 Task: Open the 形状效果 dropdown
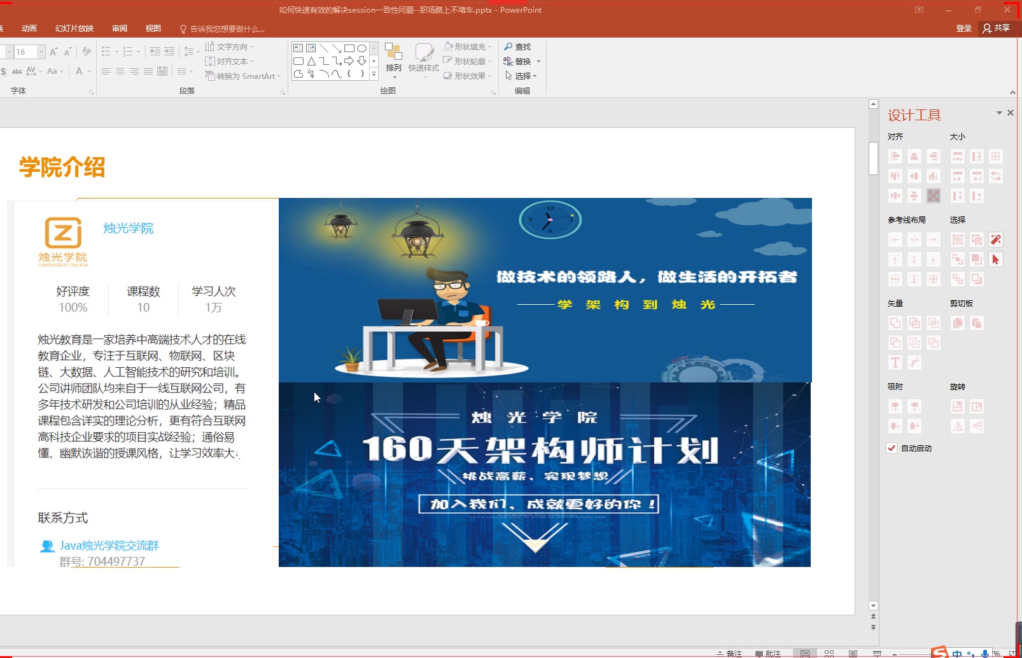pyautogui.click(x=468, y=76)
